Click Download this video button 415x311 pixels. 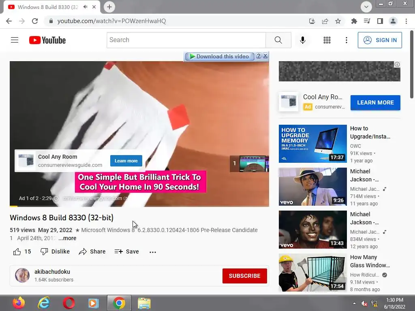[220, 56]
